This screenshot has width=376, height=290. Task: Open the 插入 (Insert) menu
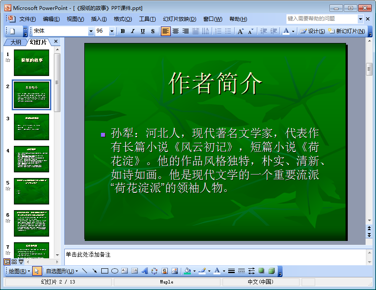(x=99, y=19)
